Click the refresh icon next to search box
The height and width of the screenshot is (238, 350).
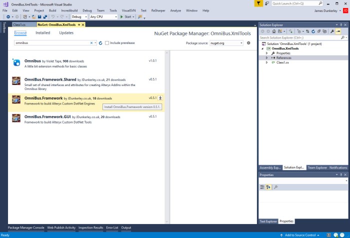[100, 43]
